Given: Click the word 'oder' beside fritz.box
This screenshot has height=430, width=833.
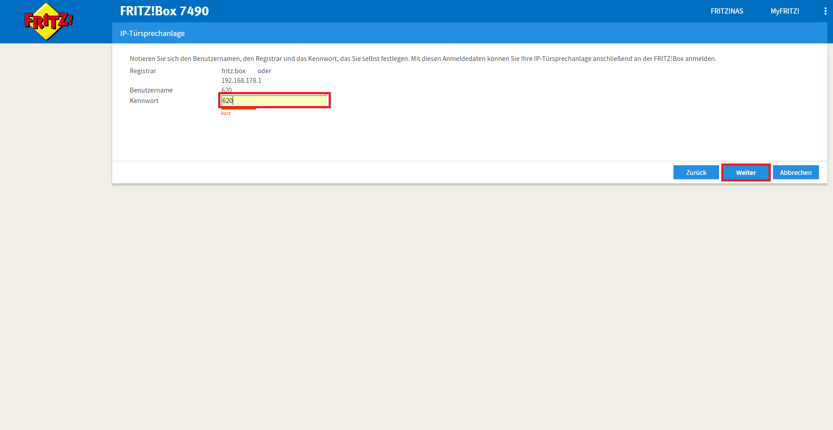Looking at the screenshot, I should click(264, 71).
